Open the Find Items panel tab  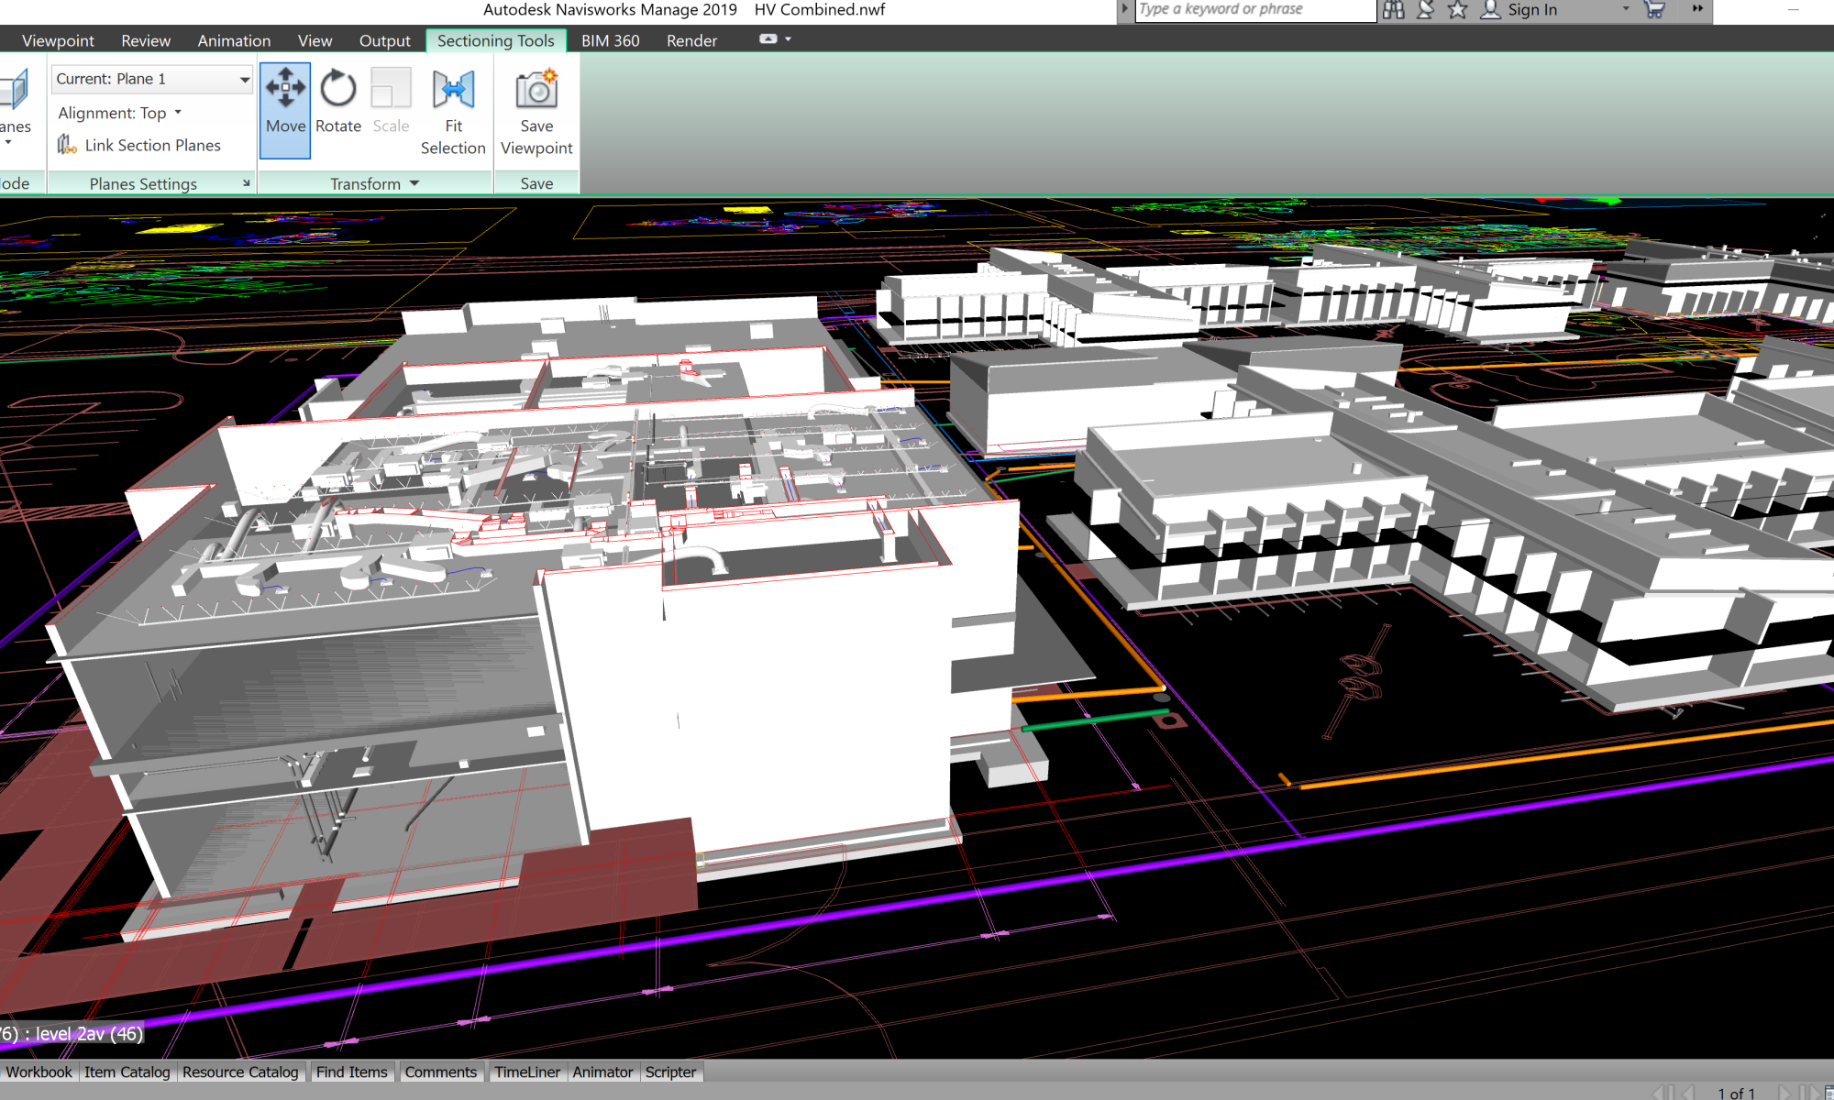(351, 1072)
